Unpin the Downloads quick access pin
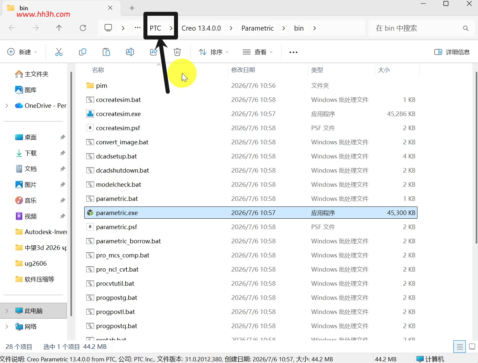The width and height of the screenshot is (478, 363). (63, 153)
